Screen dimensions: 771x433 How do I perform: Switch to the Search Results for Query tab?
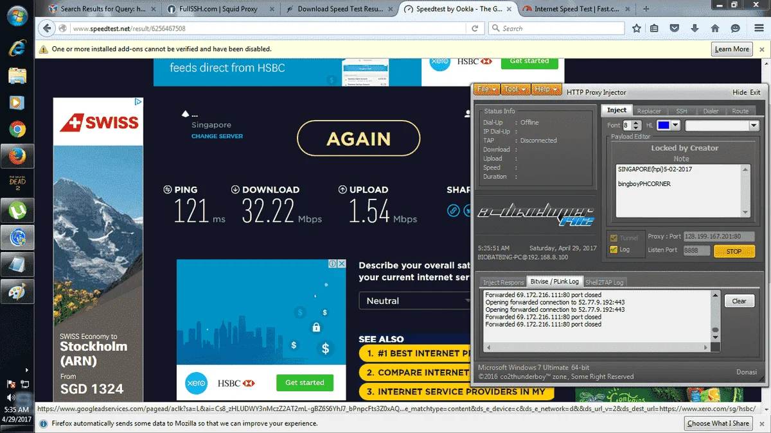tap(103, 9)
